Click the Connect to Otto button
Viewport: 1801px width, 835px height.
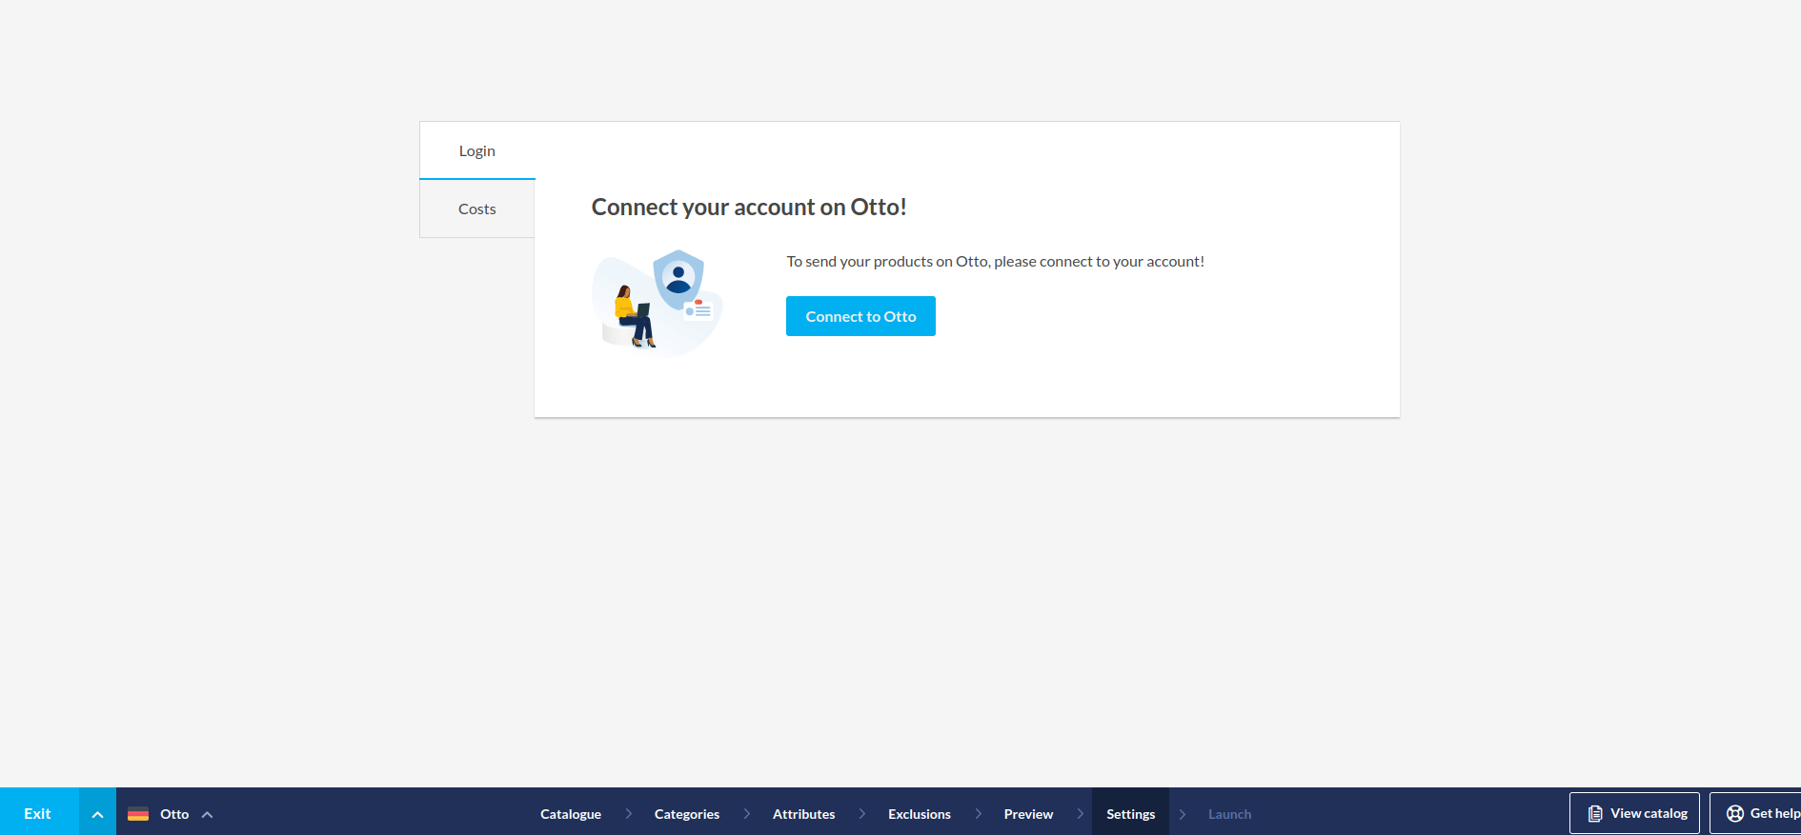pyautogui.click(x=860, y=316)
